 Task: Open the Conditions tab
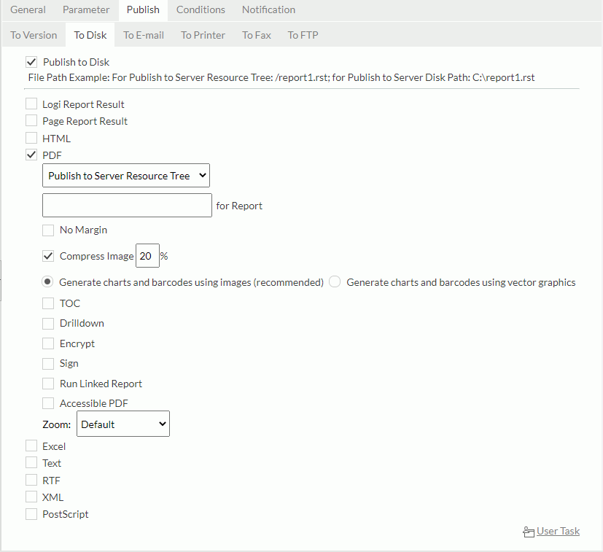click(x=200, y=9)
